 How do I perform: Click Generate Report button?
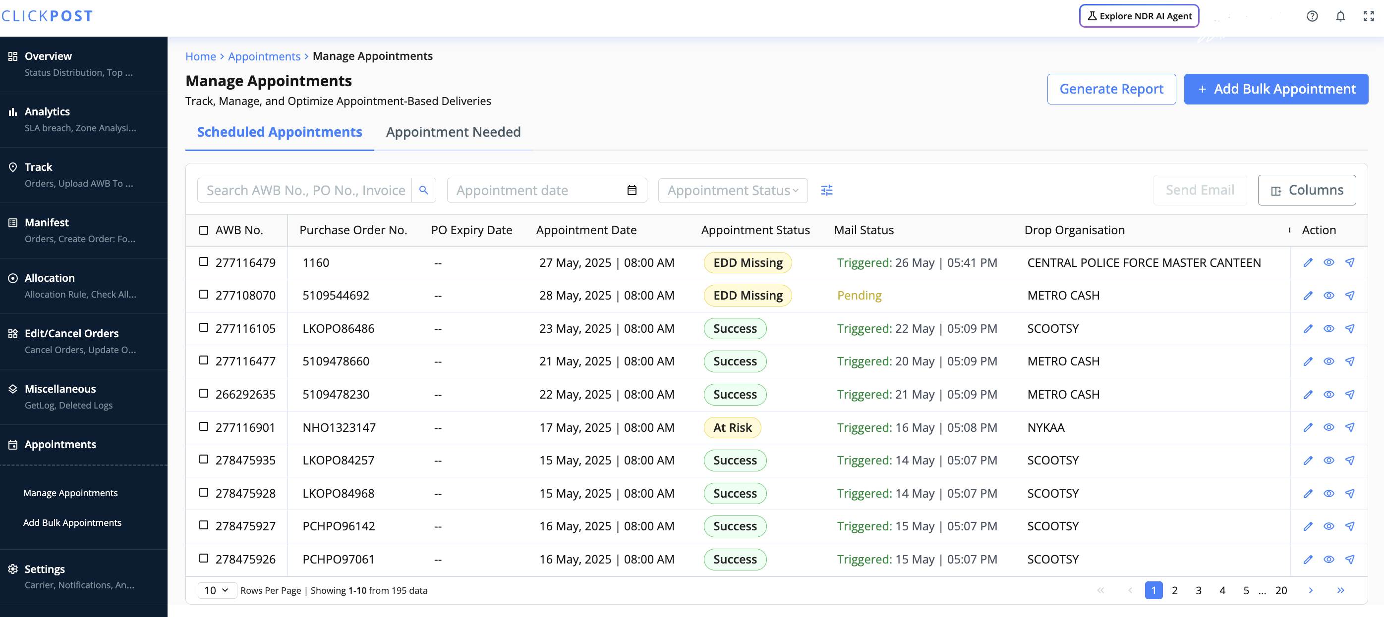[1110, 89]
